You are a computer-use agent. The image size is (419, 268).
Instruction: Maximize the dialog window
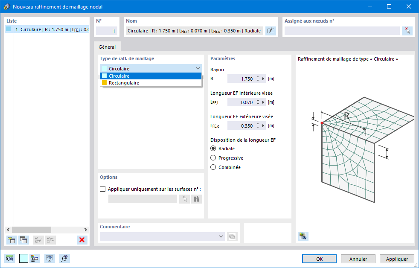(x=389, y=6)
